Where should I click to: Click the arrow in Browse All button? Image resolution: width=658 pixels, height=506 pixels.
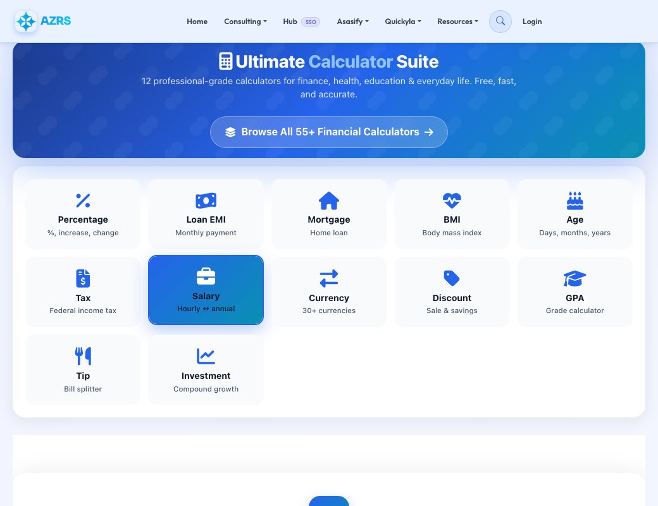point(429,132)
